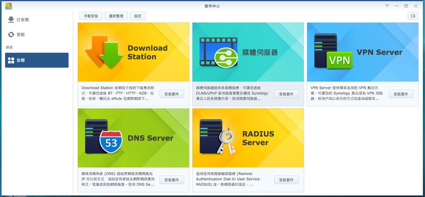Click the DNS Server description text

pos(118,179)
